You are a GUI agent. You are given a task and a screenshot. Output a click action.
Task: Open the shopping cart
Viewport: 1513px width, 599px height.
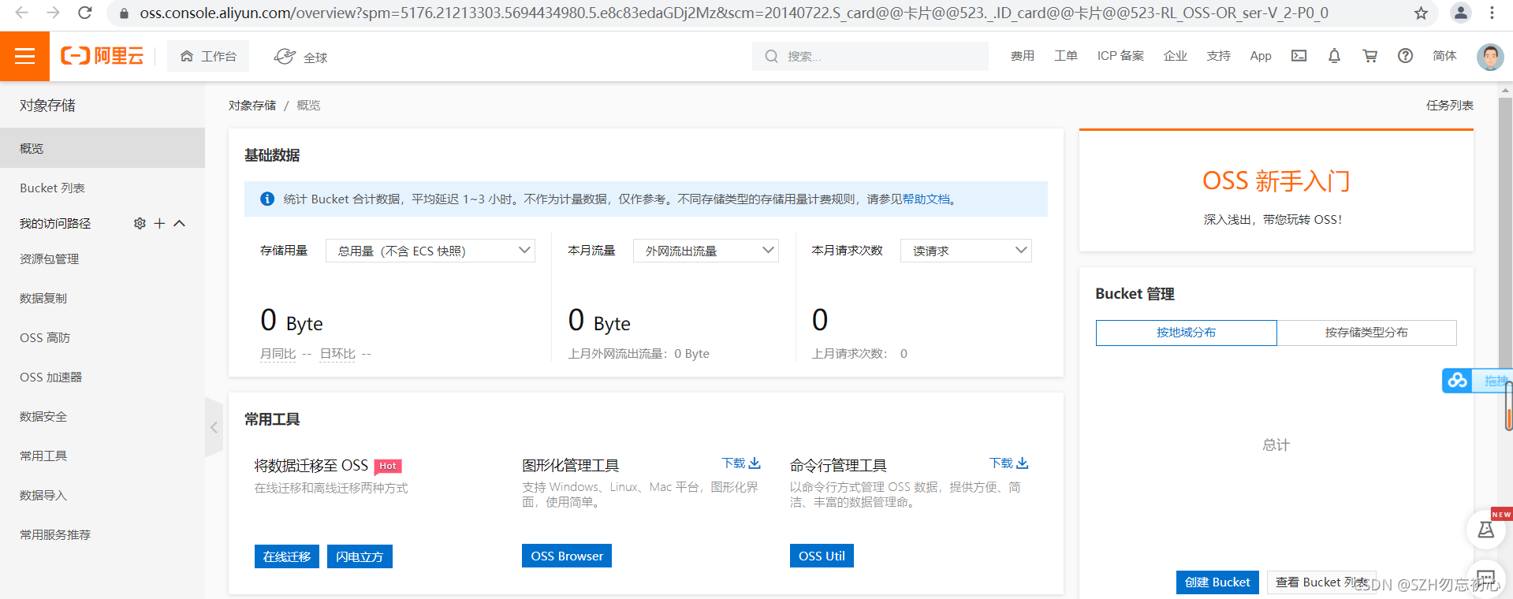point(1370,56)
